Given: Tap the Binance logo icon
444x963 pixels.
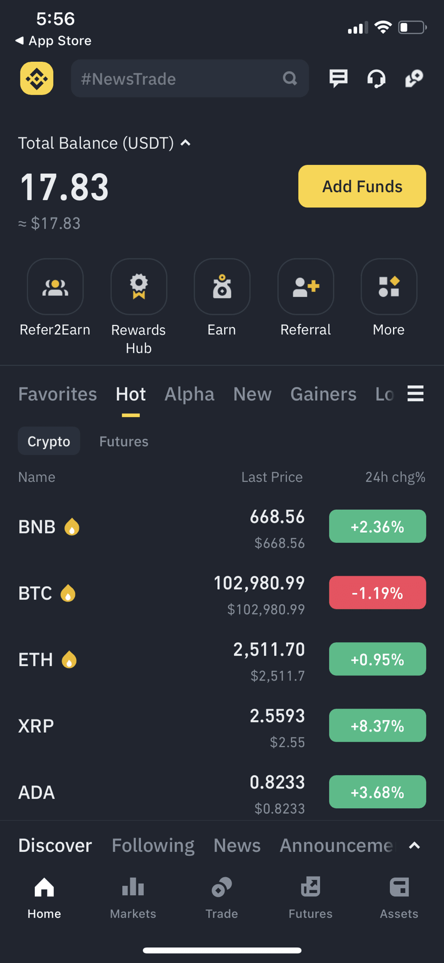Looking at the screenshot, I should click(x=36, y=78).
